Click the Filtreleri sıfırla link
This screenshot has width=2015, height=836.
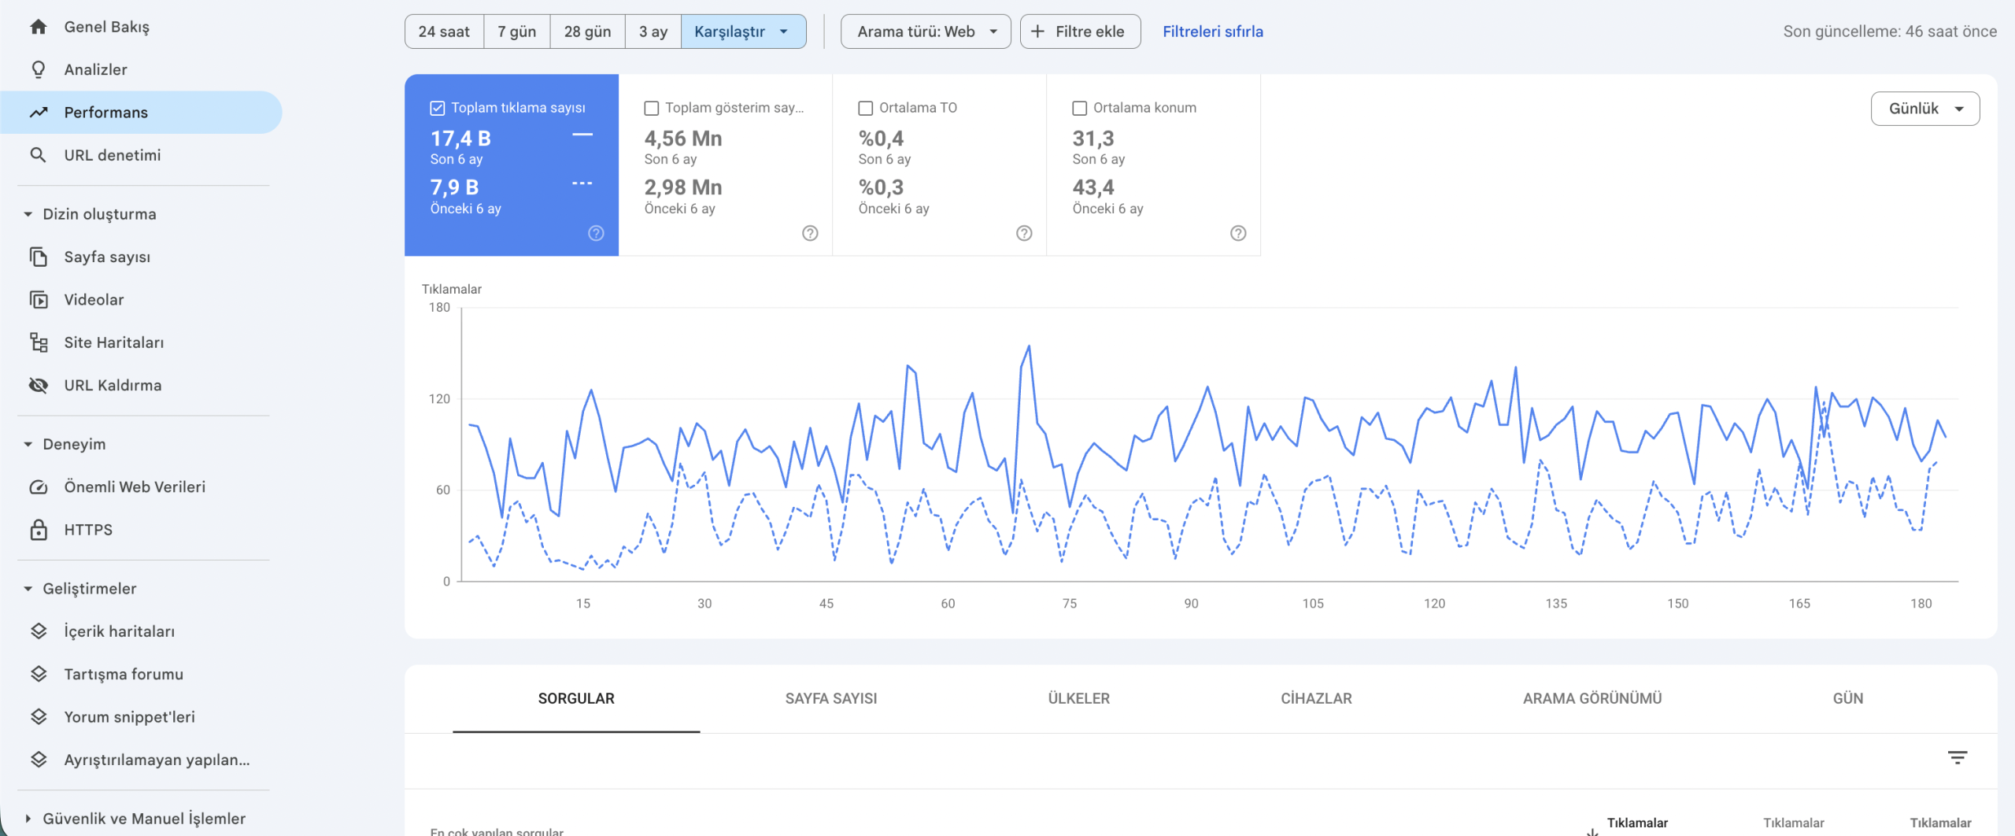(x=1212, y=31)
